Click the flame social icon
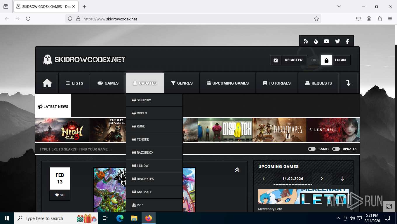This screenshot has height=224, width=397. click(x=316, y=41)
